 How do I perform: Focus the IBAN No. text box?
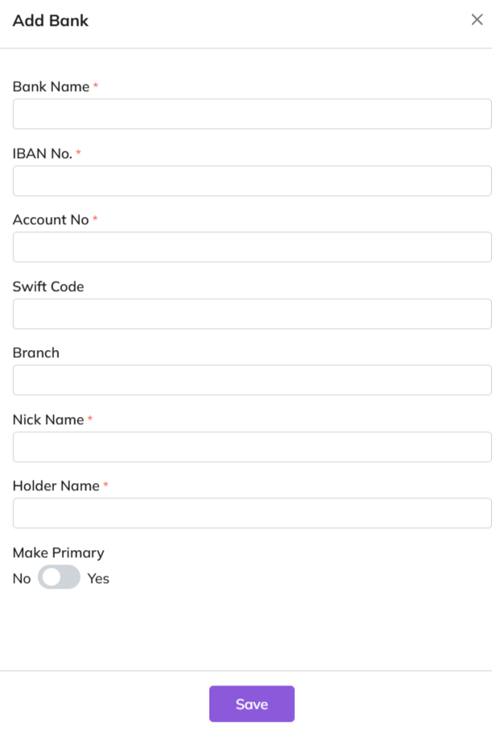coord(252,181)
